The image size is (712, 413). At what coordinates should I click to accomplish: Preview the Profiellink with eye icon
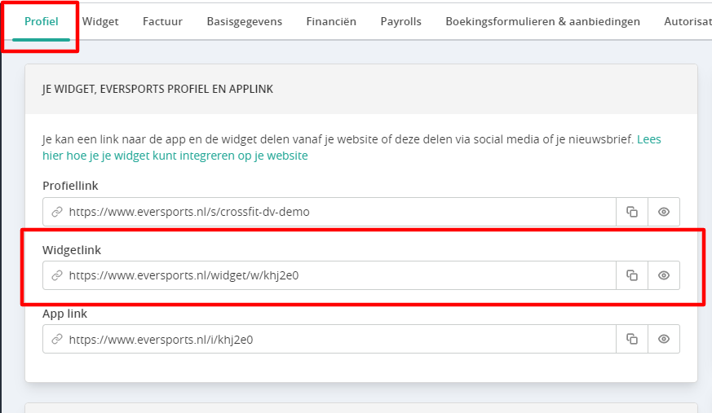[663, 212]
